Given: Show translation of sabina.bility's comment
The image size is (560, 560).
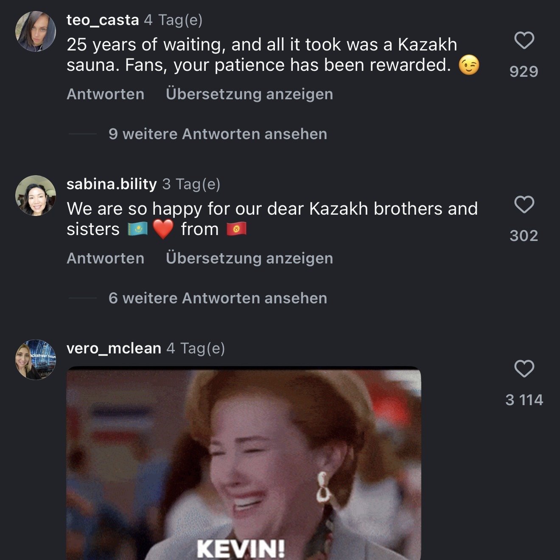Looking at the screenshot, I should [x=249, y=258].
